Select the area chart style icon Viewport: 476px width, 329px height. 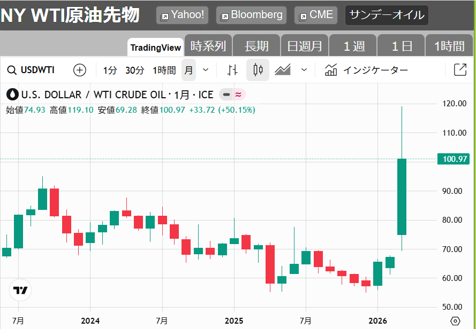coord(283,70)
